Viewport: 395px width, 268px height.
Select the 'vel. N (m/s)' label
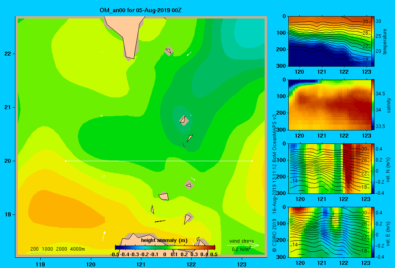pos(388,170)
